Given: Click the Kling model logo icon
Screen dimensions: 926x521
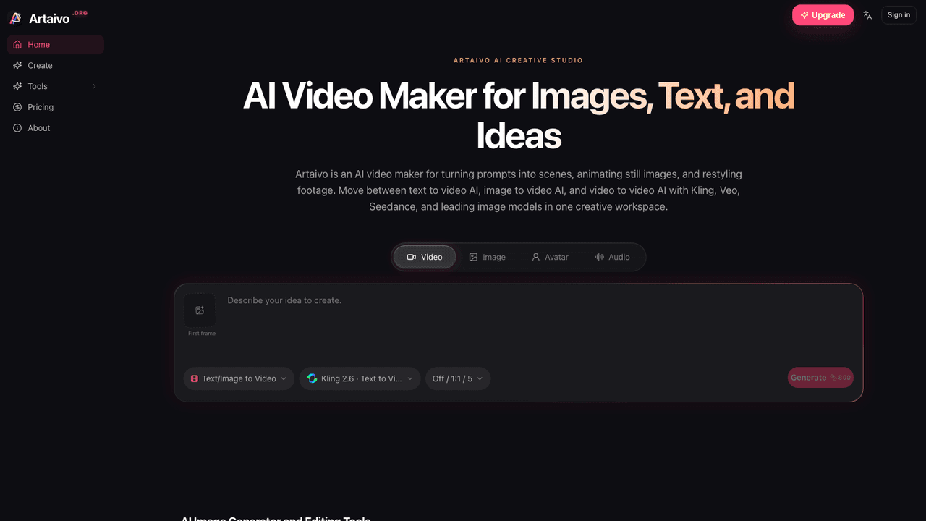Looking at the screenshot, I should (x=313, y=378).
